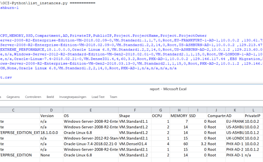The height and width of the screenshot is (162, 263).
Task: Select the Version cell showing None
Action: pos(51,155)
